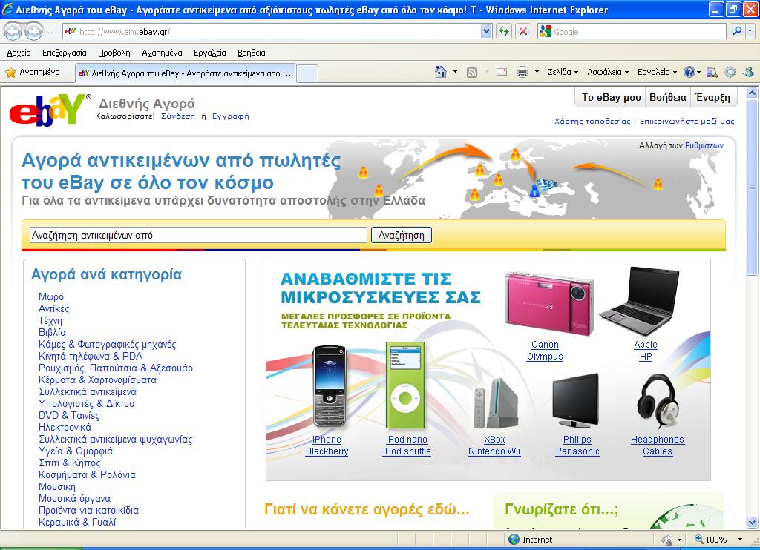Open the Κοσμήματα & Ρολόγια category
The image size is (760, 550).
click(x=88, y=475)
